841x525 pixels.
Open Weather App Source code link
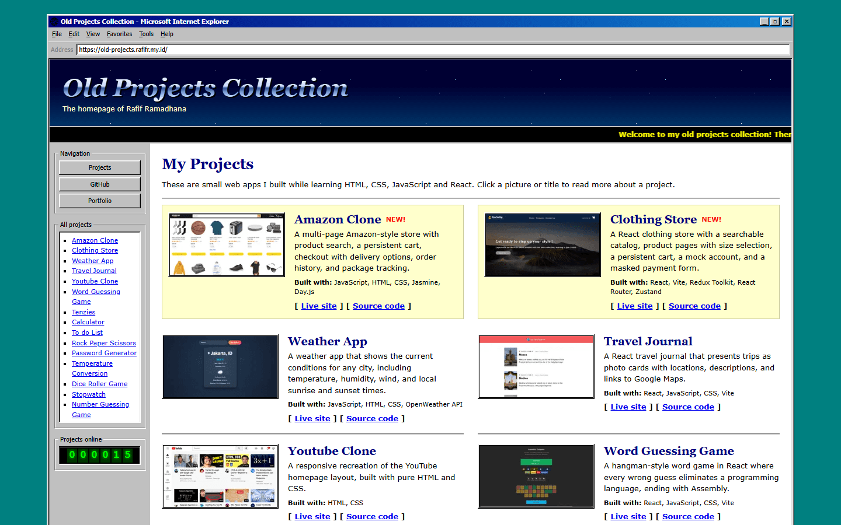pos(372,418)
